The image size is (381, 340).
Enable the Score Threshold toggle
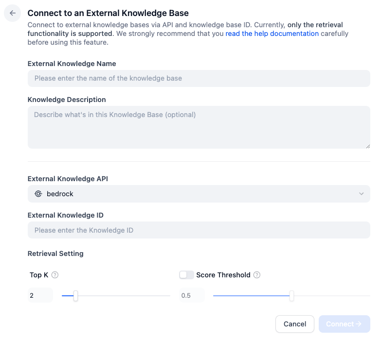pos(186,275)
